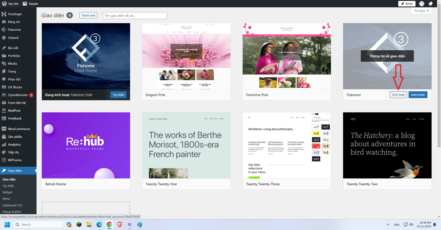Image resolution: width=441 pixels, height=230 pixels.
Task: Open Additional CSS submenu link
Action: coord(12,205)
